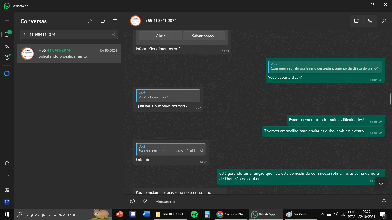Open Meta AI circle icon
The height and width of the screenshot is (220, 392).
(7, 74)
